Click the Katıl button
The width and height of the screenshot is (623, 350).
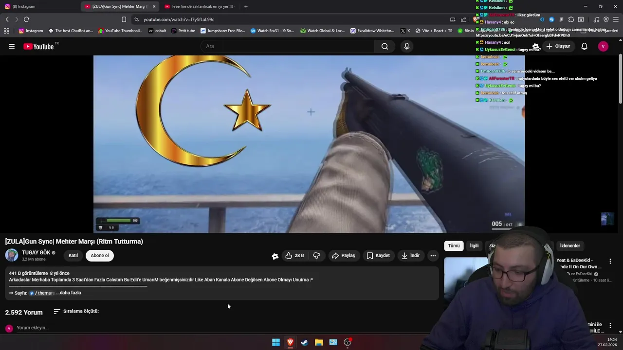[x=73, y=255]
